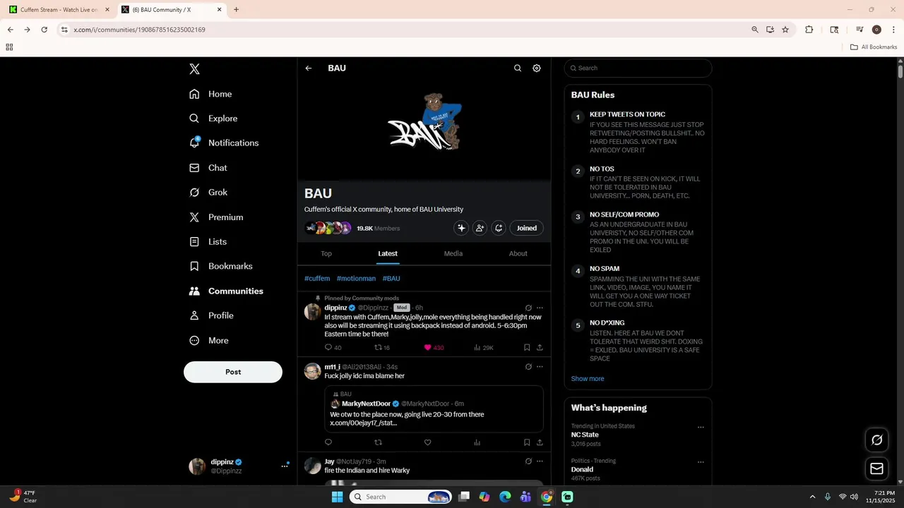Viewport: 904px width, 508px height.
Task: Open Grok from the sidebar
Action: [x=208, y=193]
